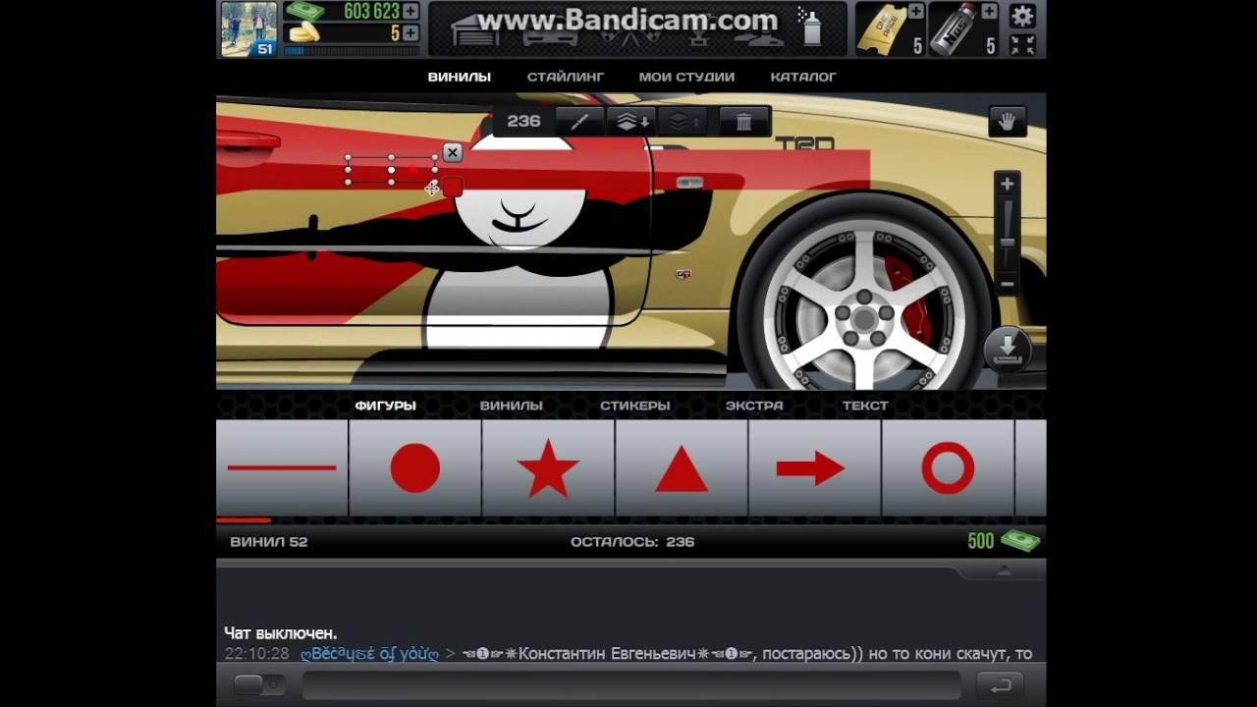Screen dimensions: 1257x707
Task: Remove the selected shape with X button
Action: tap(452, 152)
